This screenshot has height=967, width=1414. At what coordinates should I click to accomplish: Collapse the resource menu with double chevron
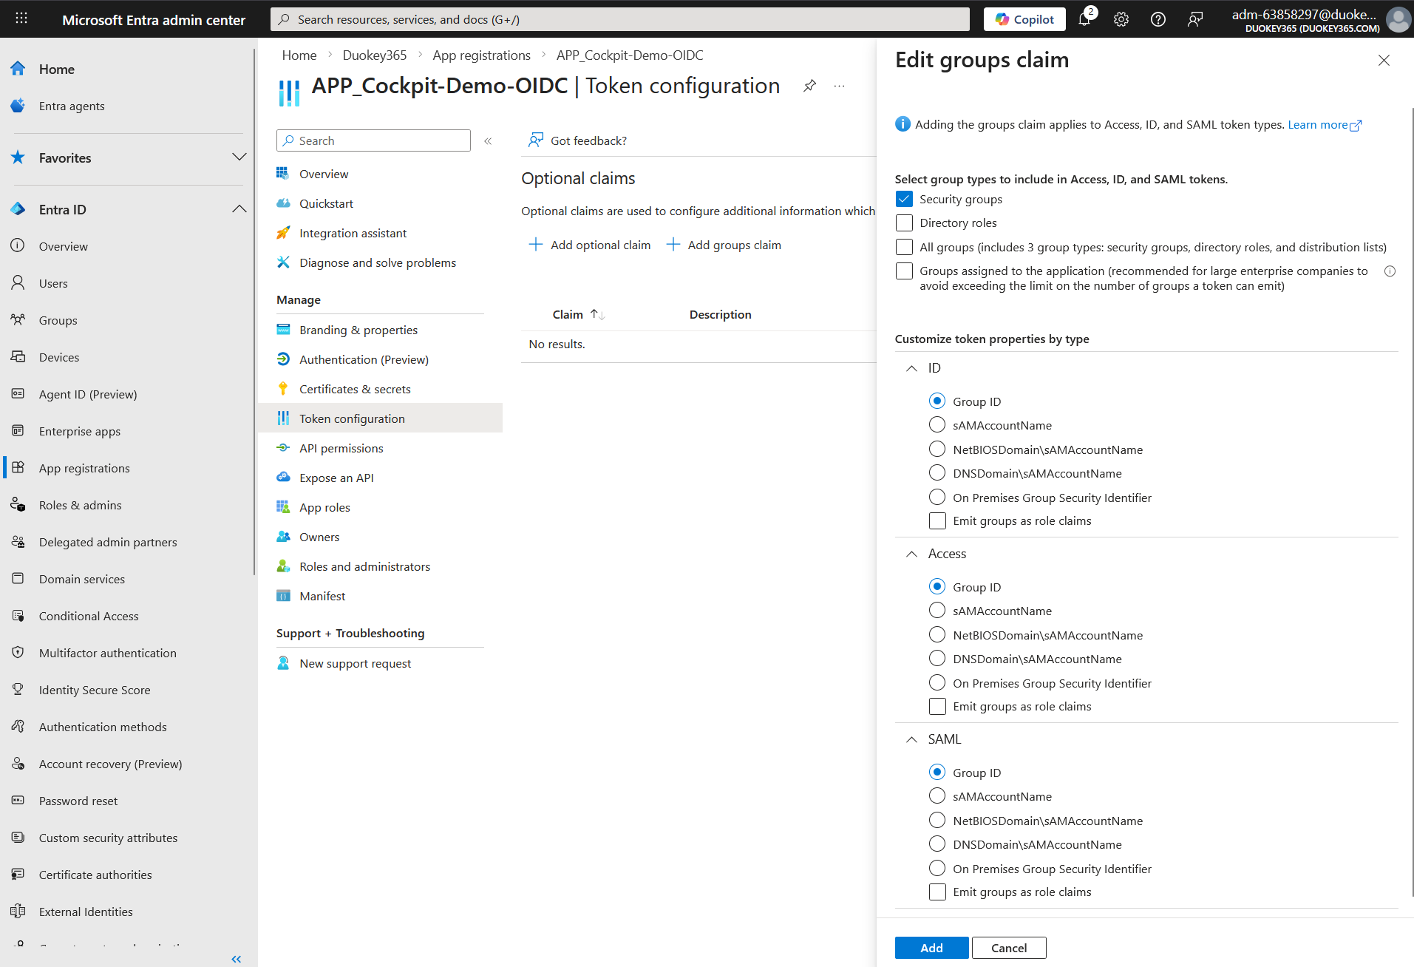pos(488,140)
